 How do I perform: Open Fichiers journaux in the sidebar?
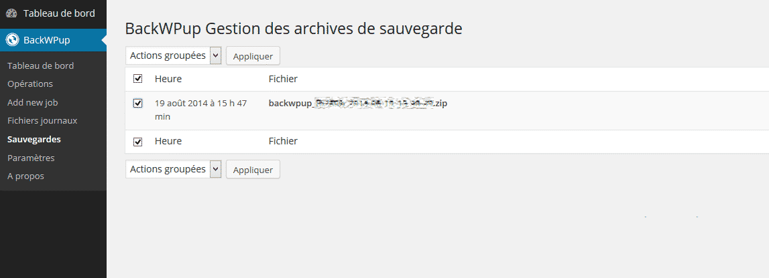[42, 120]
